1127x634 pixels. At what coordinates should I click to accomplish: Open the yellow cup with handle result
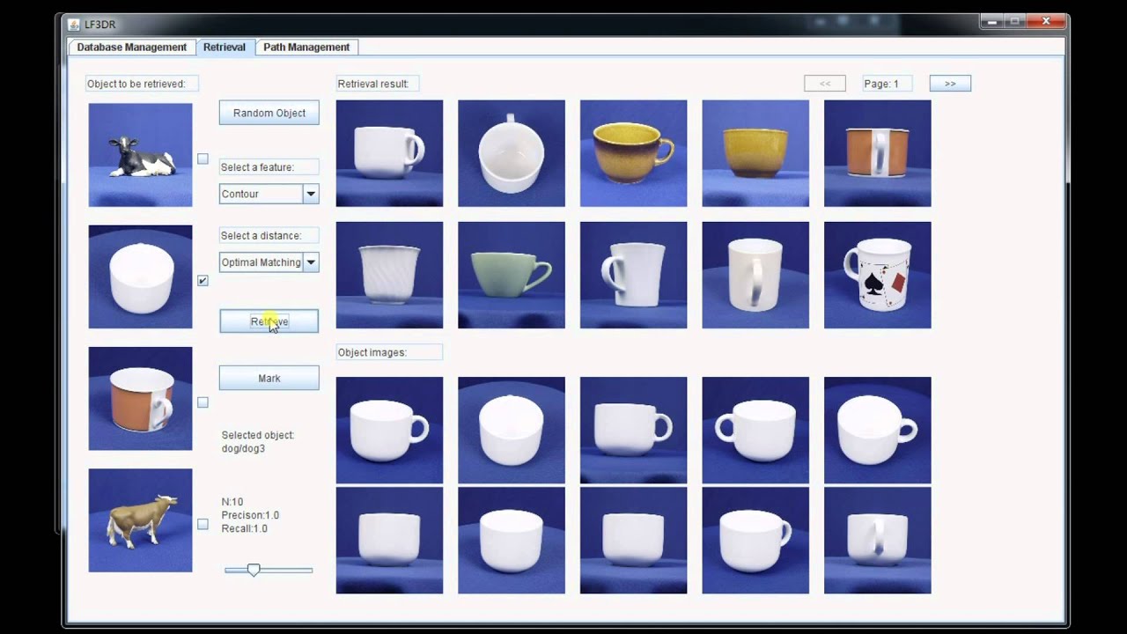tap(633, 153)
